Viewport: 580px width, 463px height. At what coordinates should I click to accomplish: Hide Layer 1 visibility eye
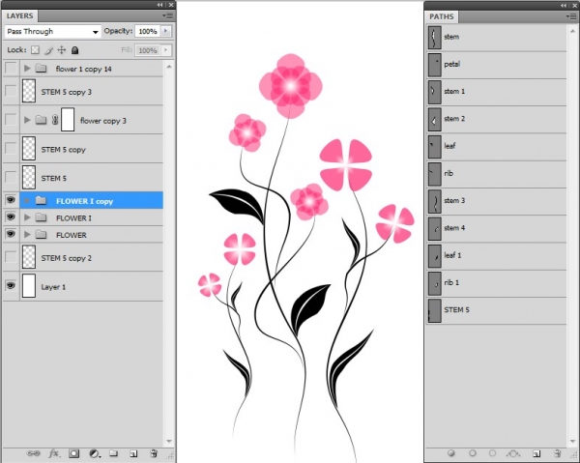click(x=11, y=286)
